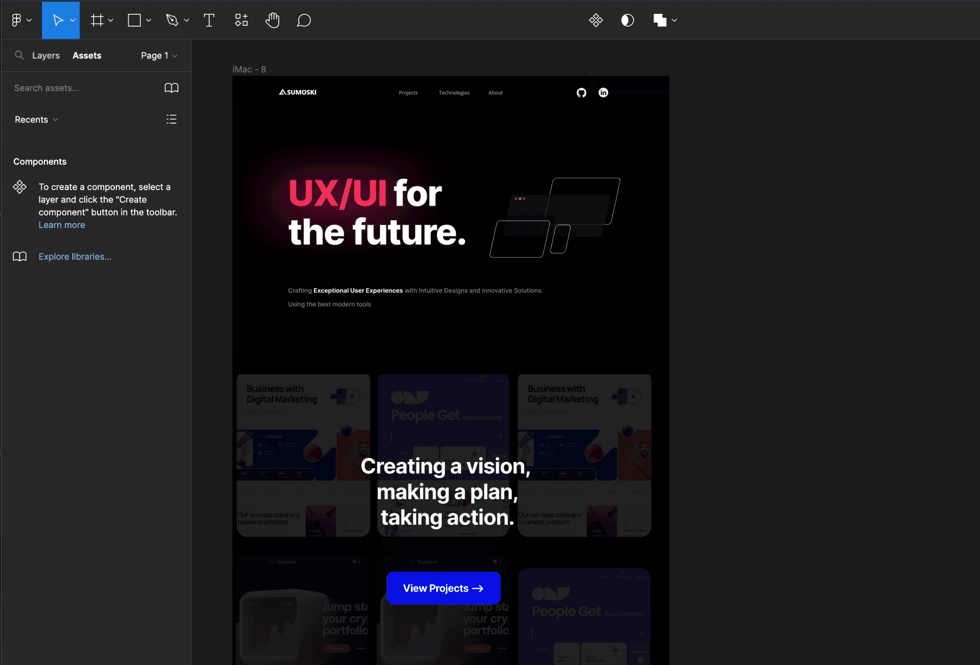Toggle the Recents list view icon

(x=172, y=119)
